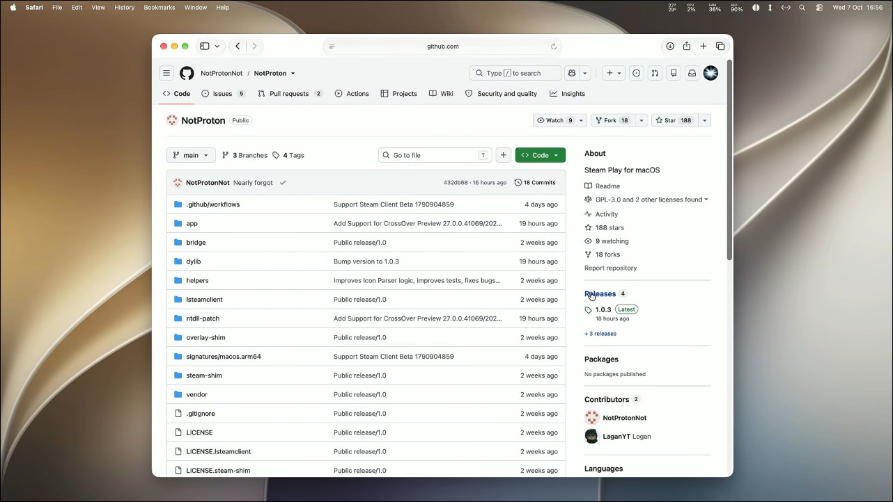Viewport: 893px width, 502px height.
Task: Go to GitHub home via Octocat logo
Action: pos(187,73)
